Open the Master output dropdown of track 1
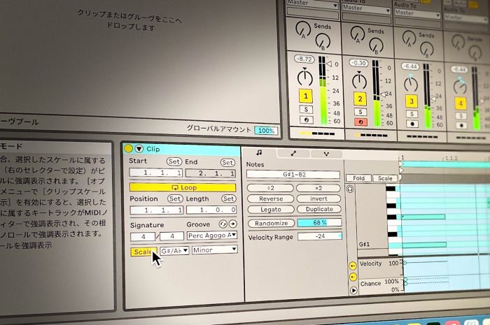This screenshot has height=325, width=490. pyautogui.click(x=312, y=3)
